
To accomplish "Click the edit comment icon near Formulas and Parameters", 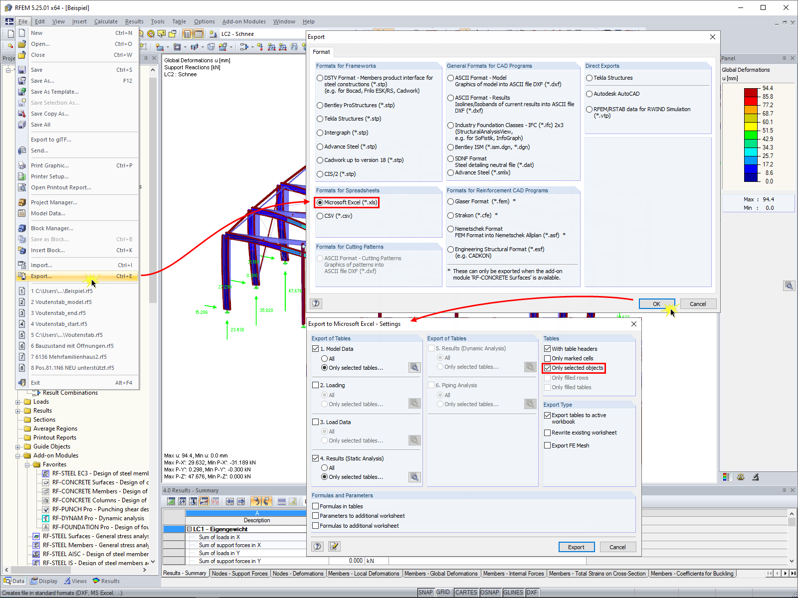I will pos(334,547).
